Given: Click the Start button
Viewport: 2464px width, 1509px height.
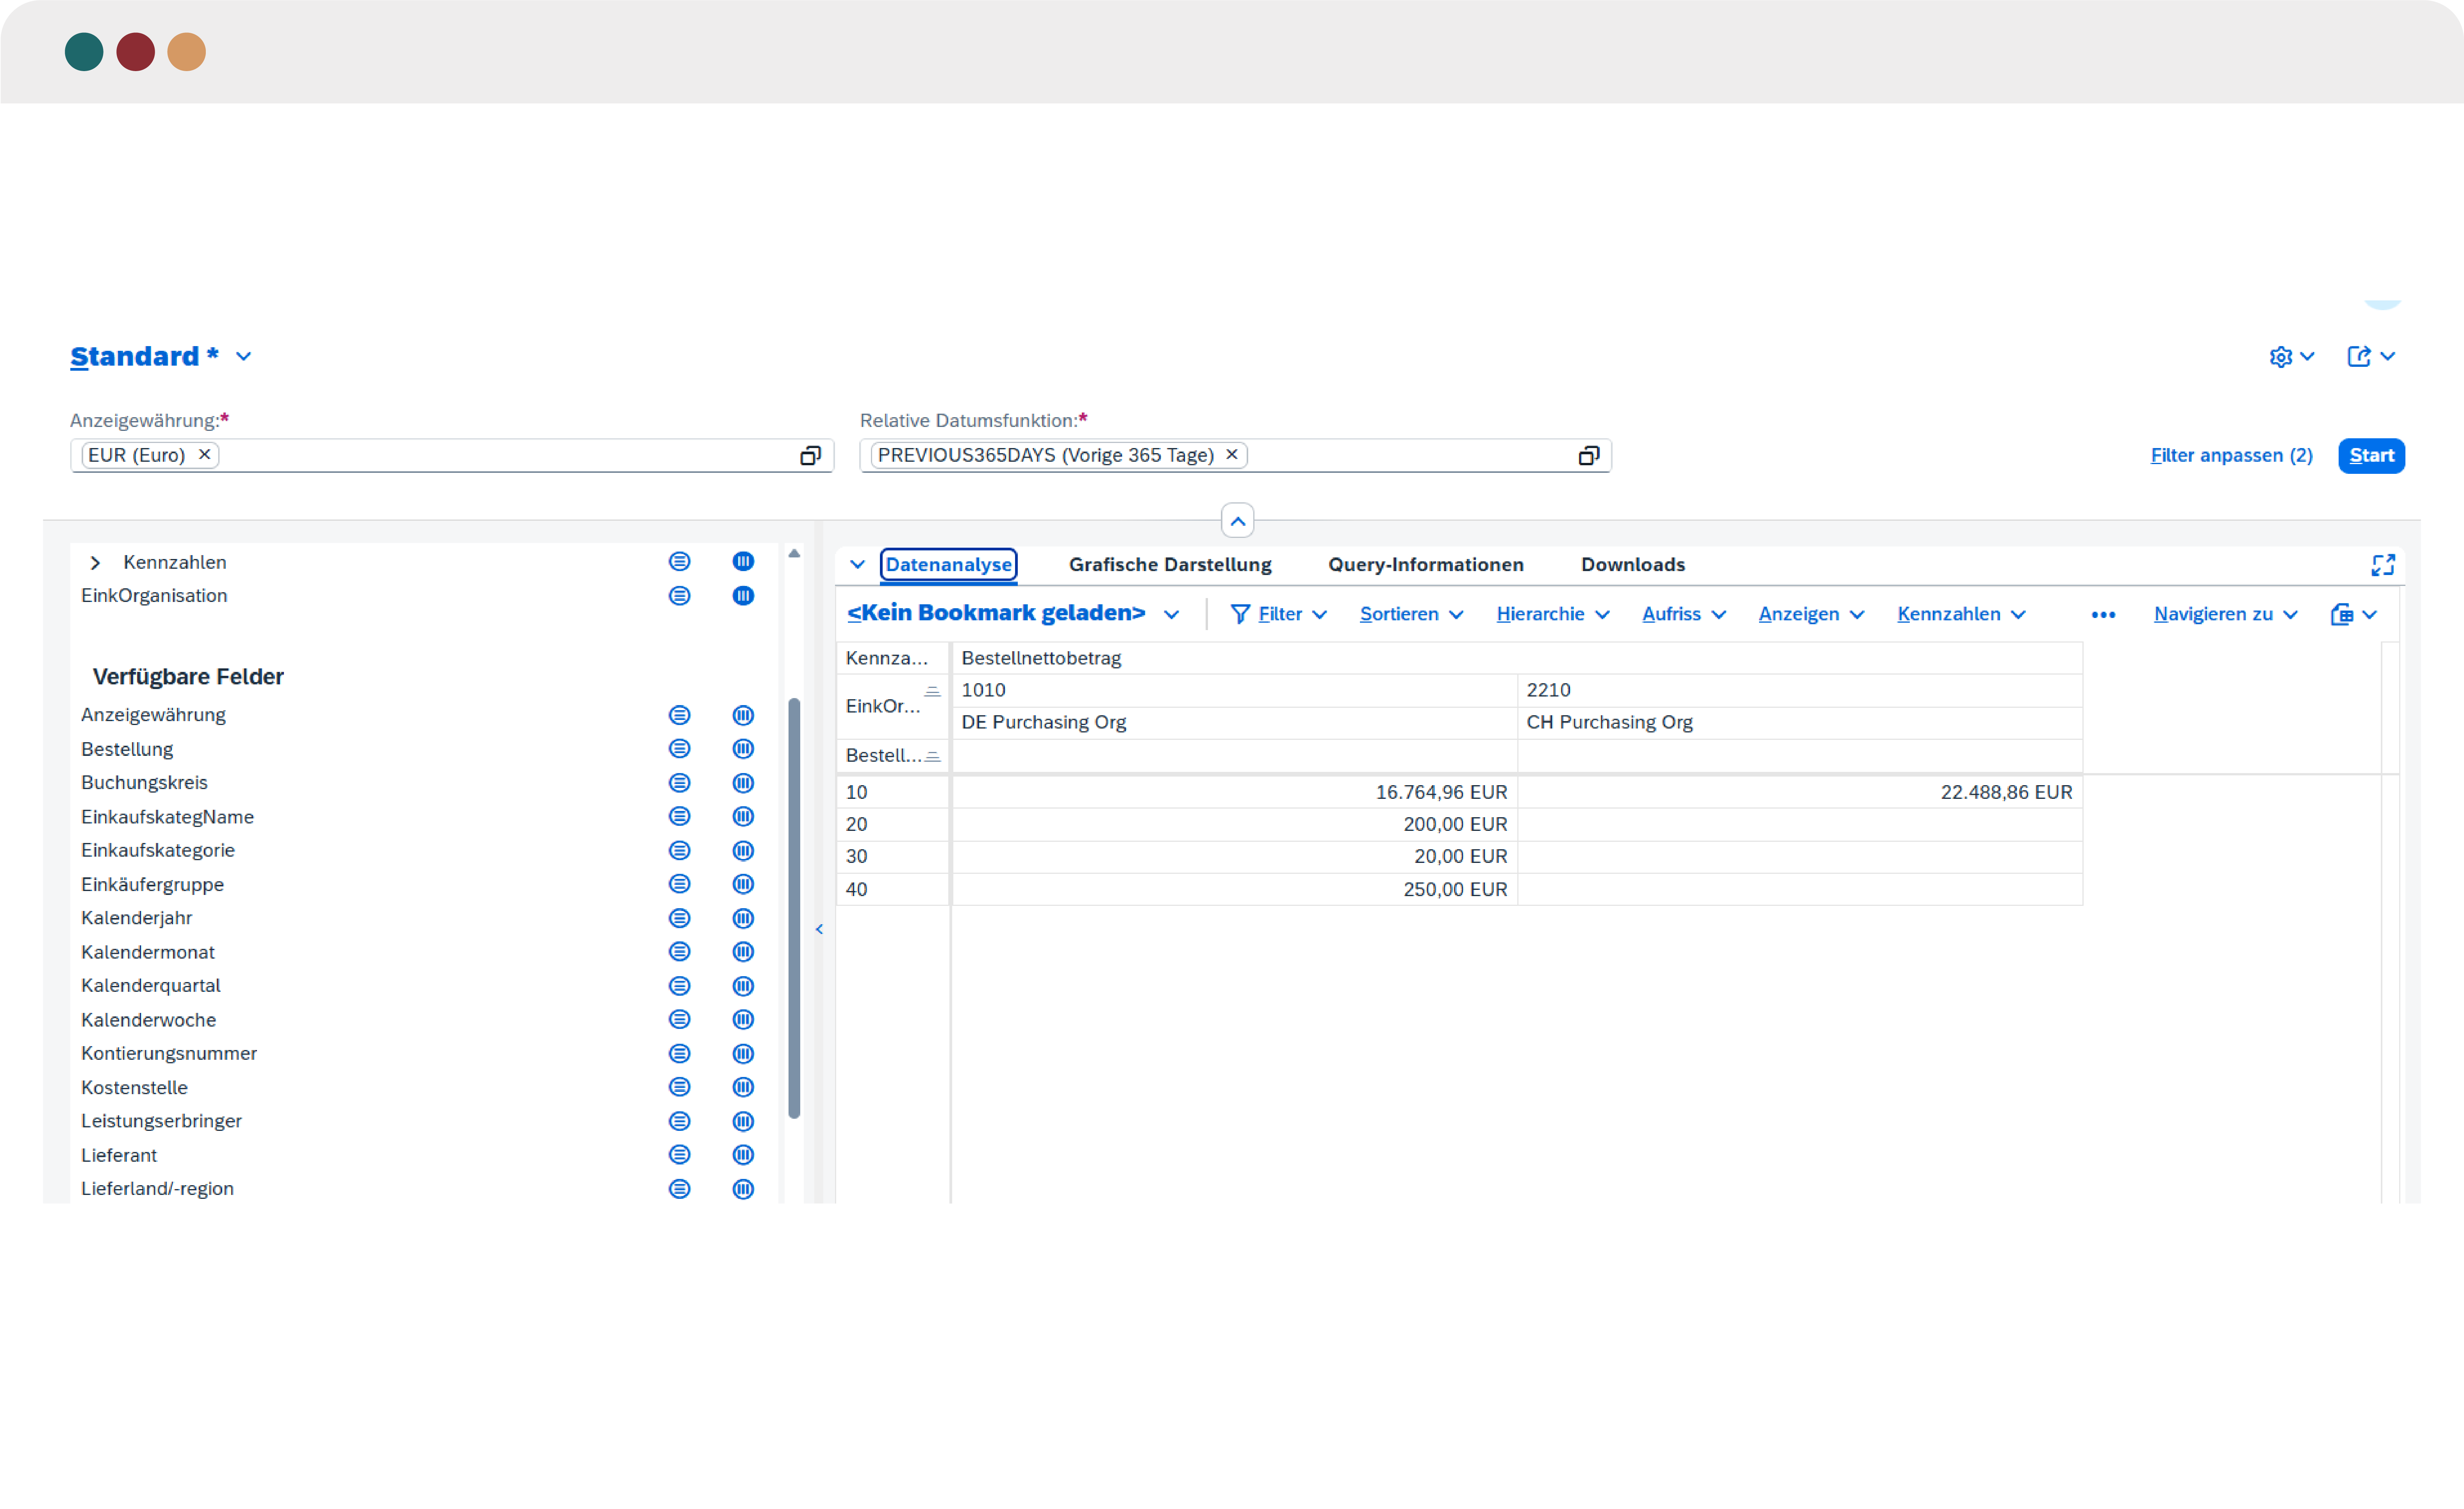Looking at the screenshot, I should [x=2371, y=456].
